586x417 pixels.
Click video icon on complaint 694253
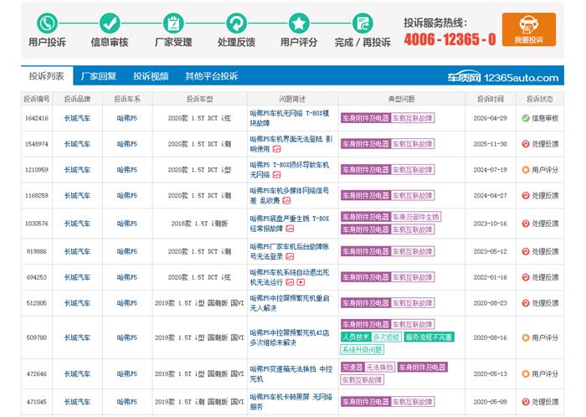click(x=300, y=282)
